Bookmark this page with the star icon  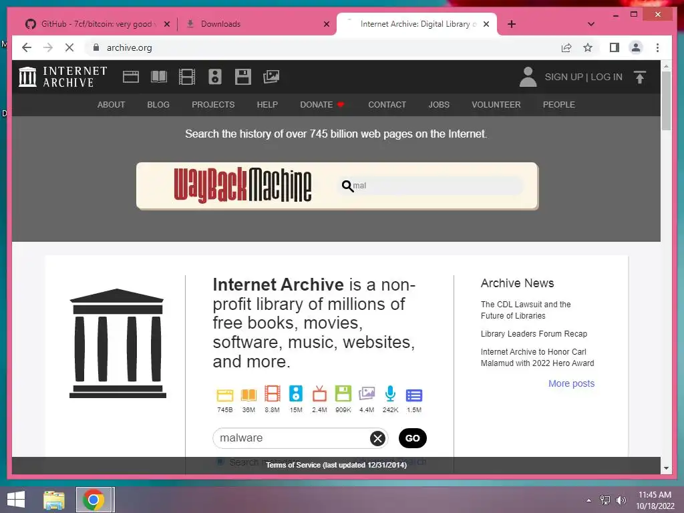click(588, 47)
